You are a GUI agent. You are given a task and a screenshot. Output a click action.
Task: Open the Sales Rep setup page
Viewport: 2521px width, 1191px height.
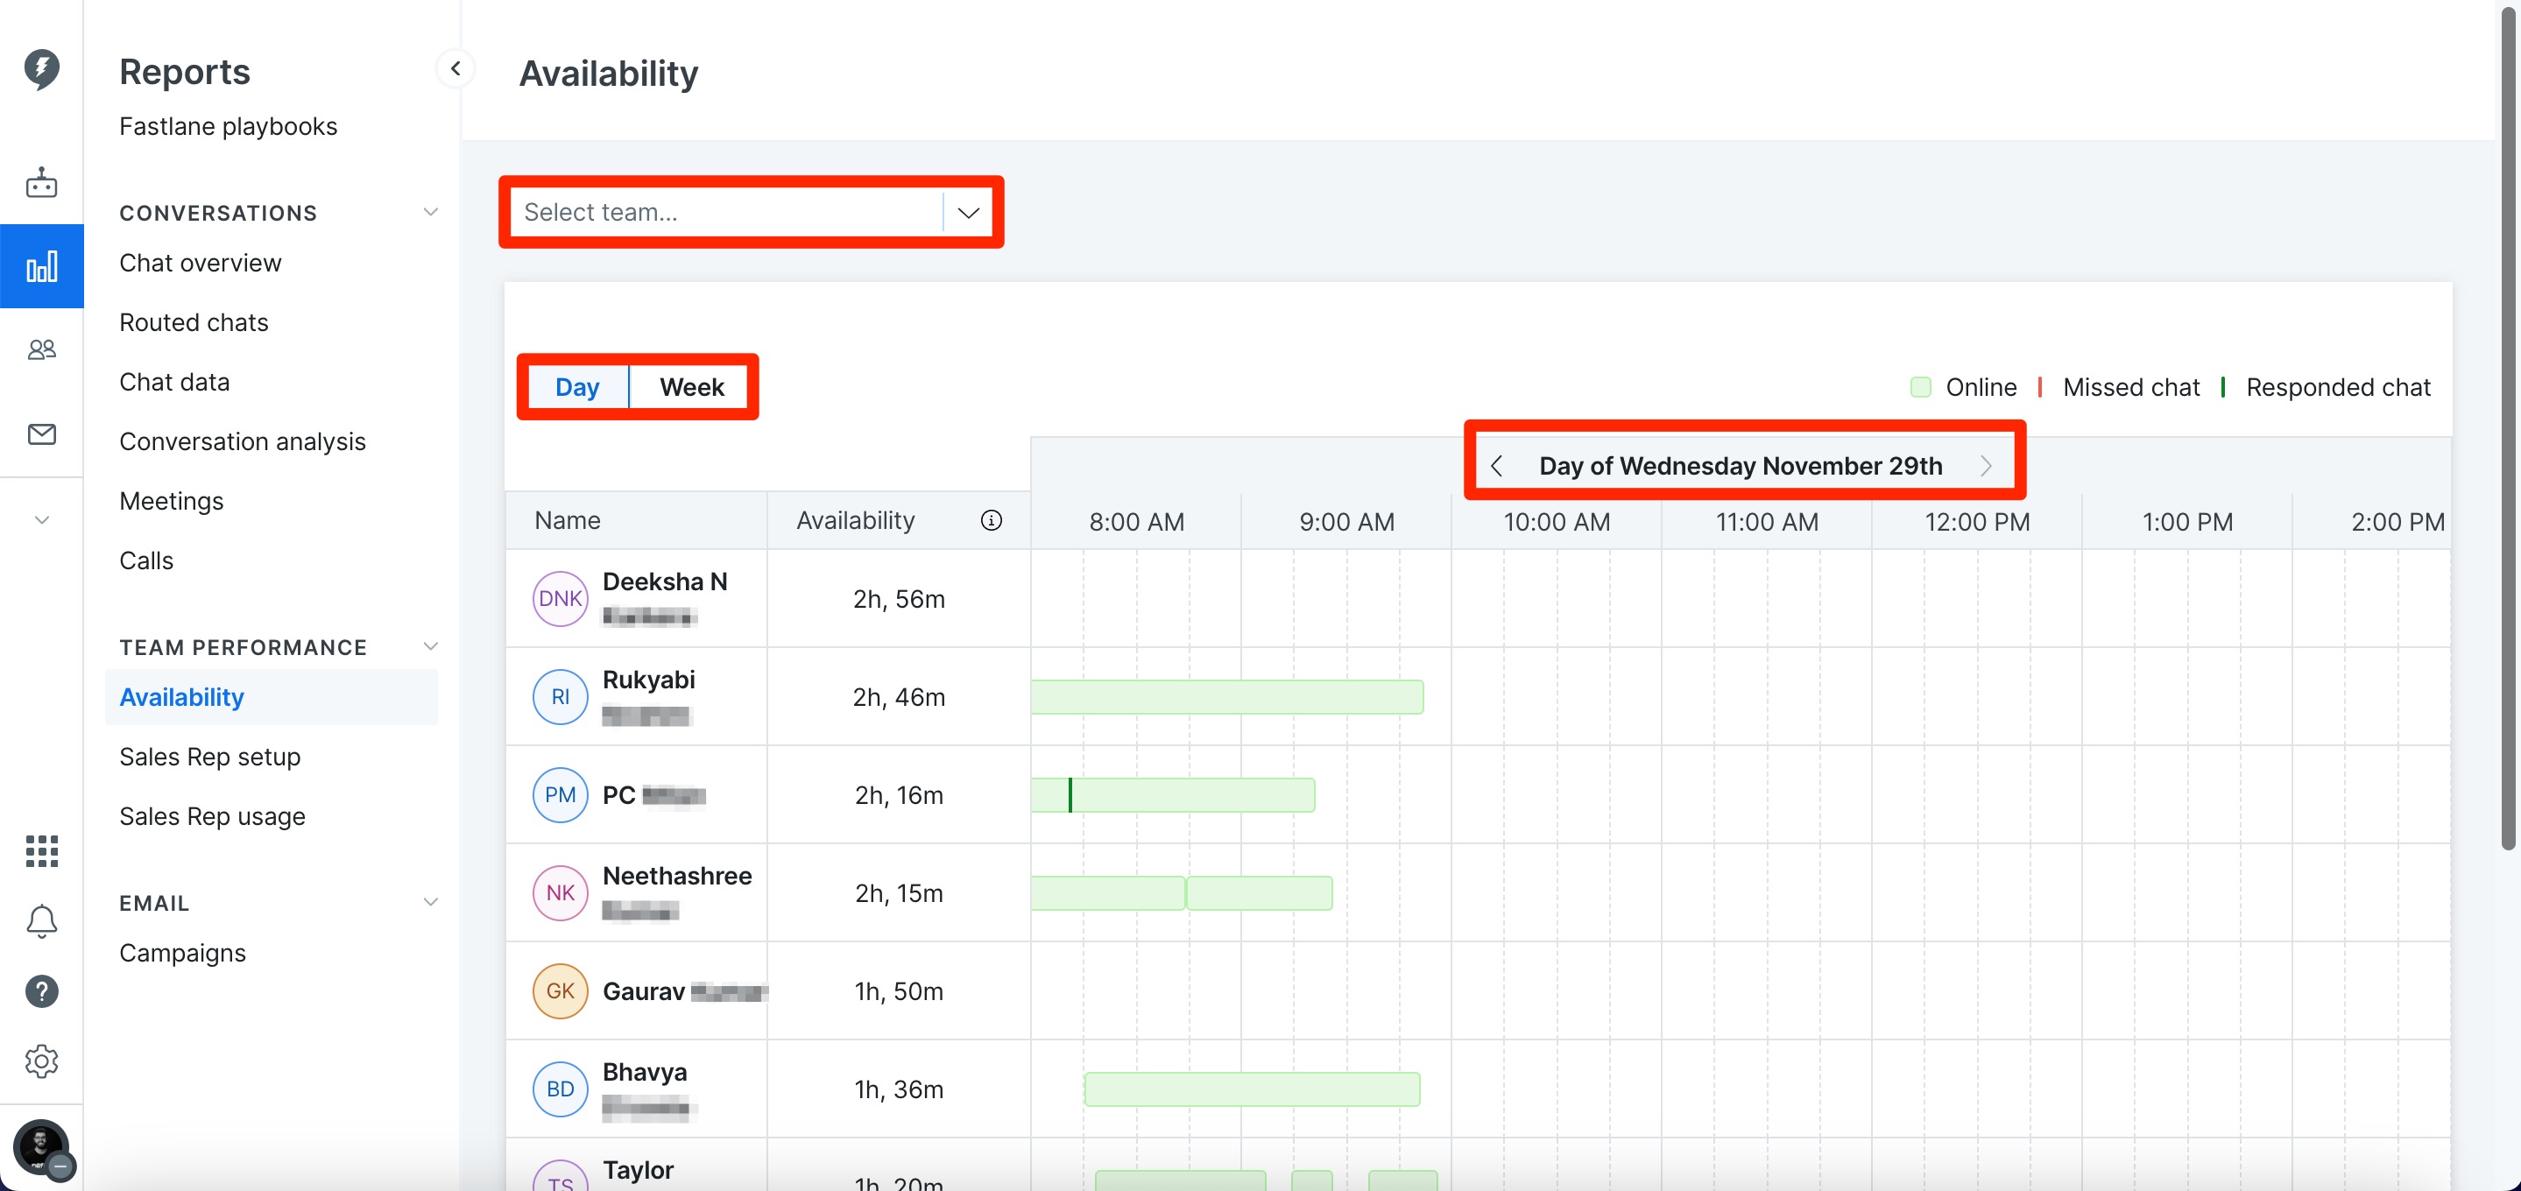pyautogui.click(x=209, y=757)
